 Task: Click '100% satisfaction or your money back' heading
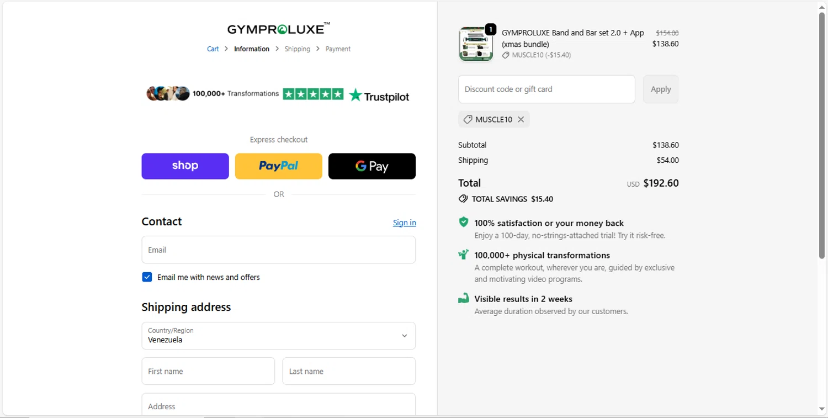click(549, 223)
